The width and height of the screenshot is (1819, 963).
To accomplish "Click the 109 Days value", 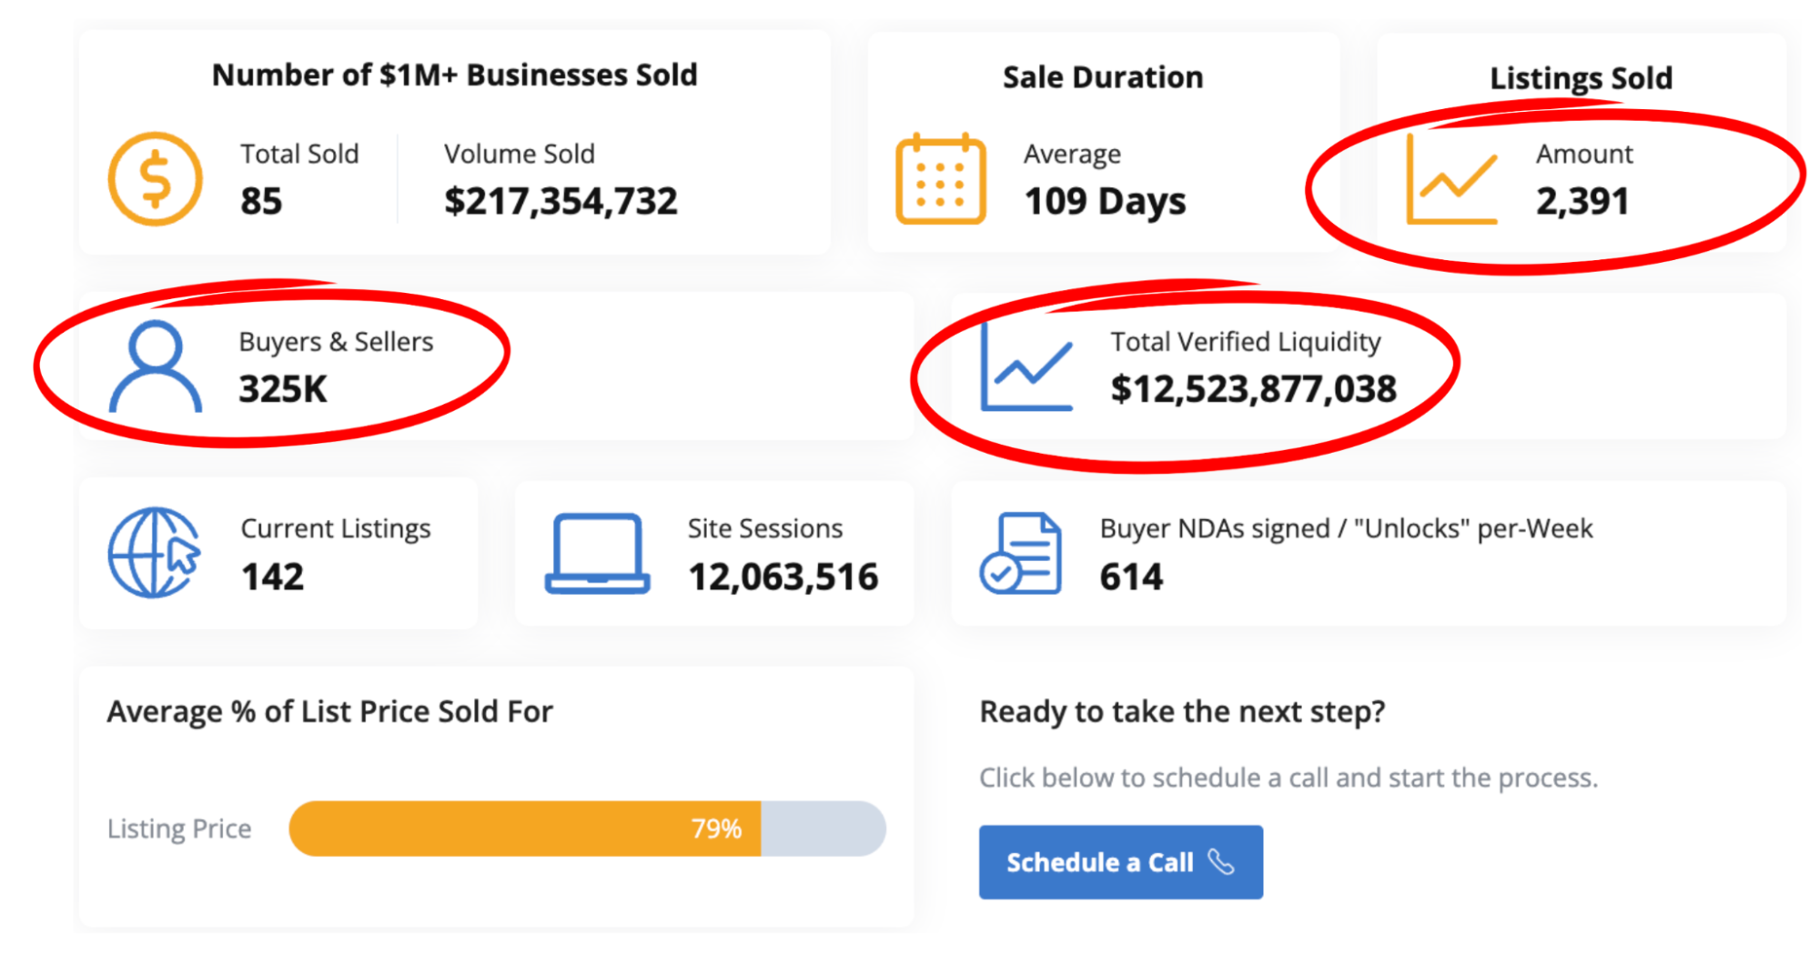I will pyautogui.click(x=1106, y=202).
